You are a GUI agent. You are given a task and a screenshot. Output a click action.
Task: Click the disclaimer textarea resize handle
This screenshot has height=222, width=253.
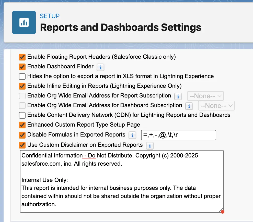click(221, 210)
